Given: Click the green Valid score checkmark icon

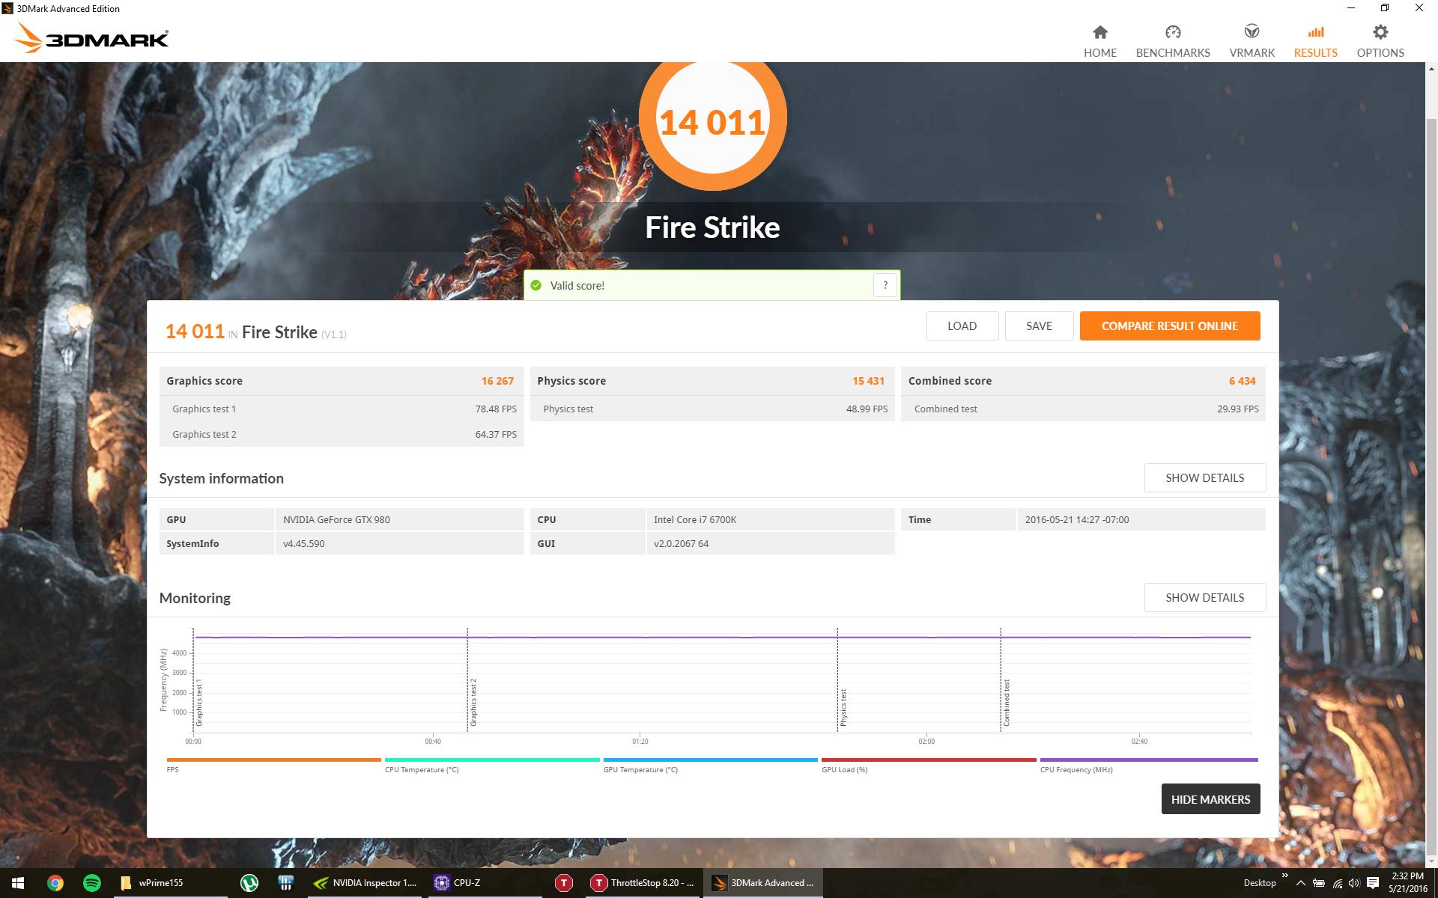Looking at the screenshot, I should (x=536, y=285).
